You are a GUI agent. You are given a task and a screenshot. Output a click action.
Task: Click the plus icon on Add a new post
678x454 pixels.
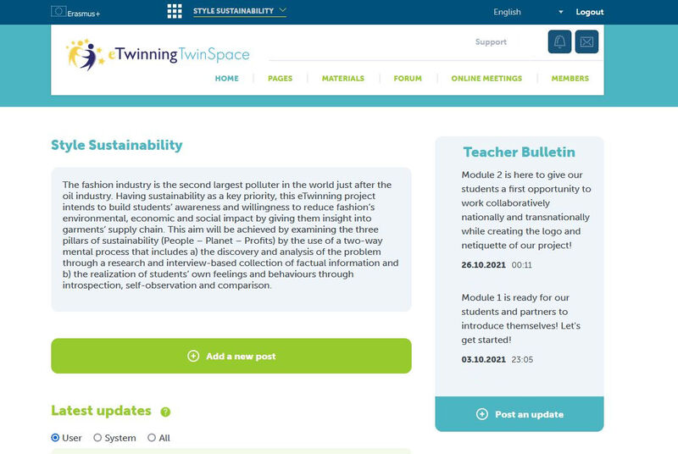tap(193, 357)
